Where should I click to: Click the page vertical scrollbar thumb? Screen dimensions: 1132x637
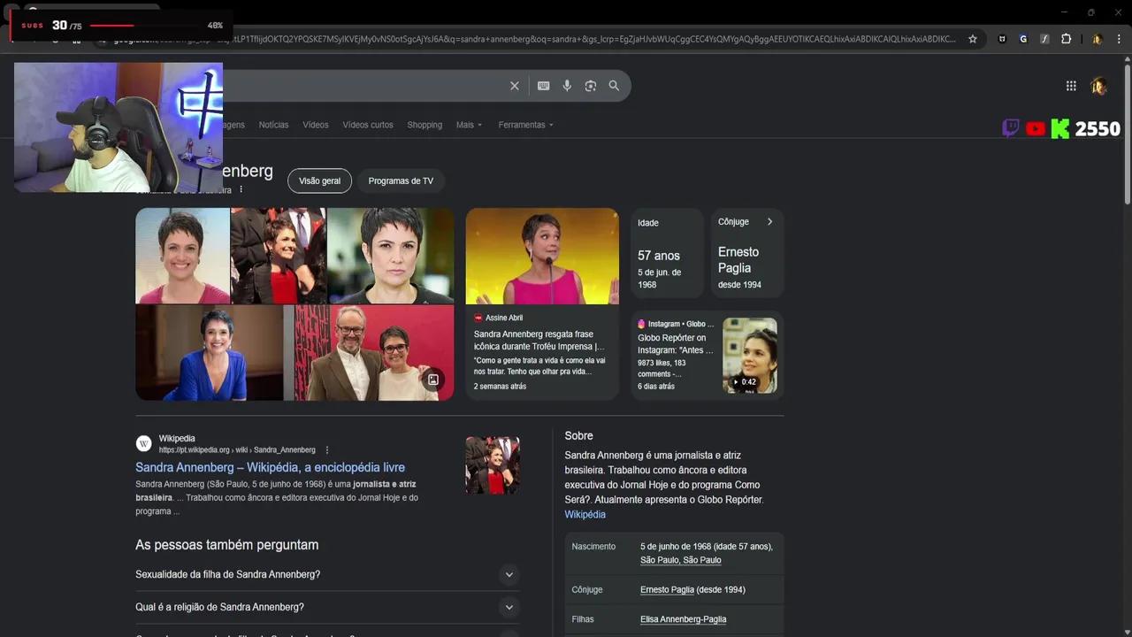pos(1127,133)
